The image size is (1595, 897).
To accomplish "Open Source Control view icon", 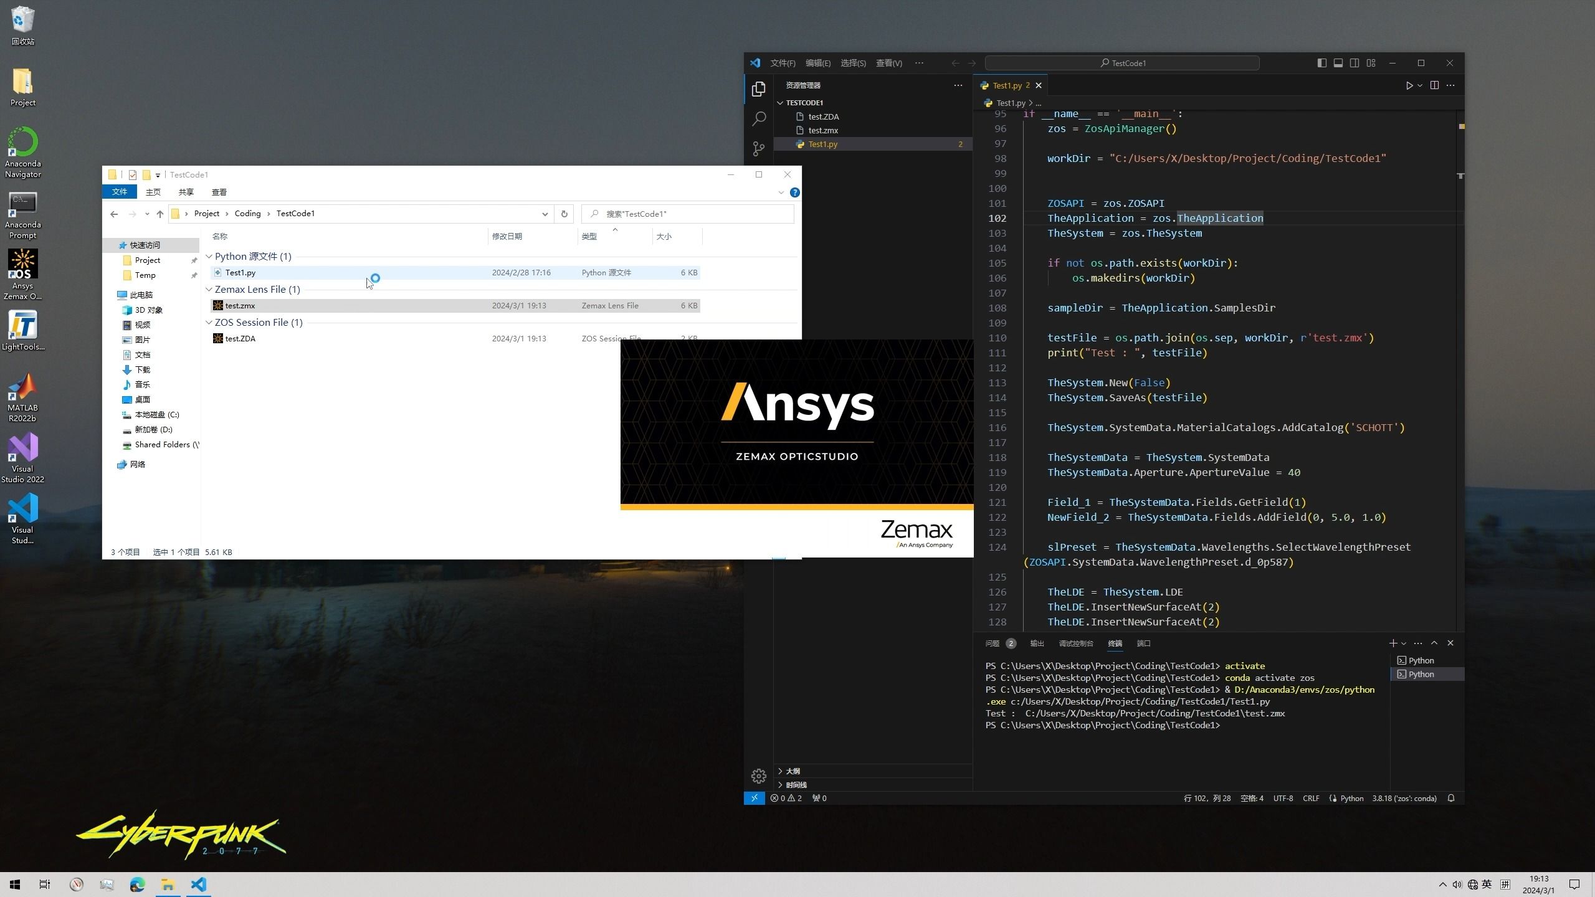I will click(x=758, y=148).
